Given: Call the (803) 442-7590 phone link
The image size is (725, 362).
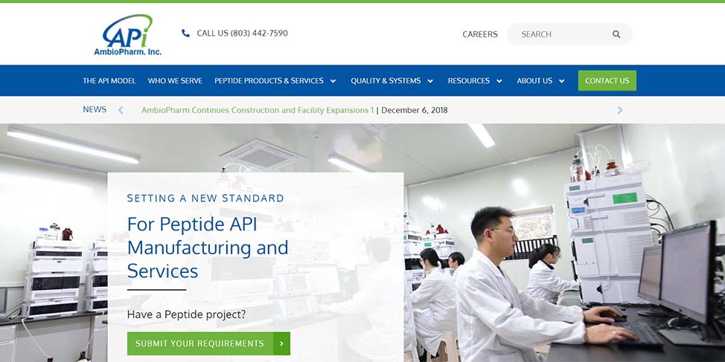Looking at the screenshot, I should click(242, 33).
